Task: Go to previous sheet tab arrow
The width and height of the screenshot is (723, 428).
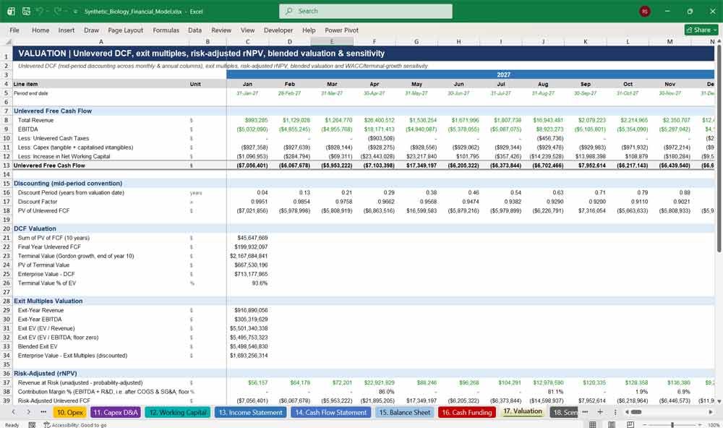Action: point(14,412)
